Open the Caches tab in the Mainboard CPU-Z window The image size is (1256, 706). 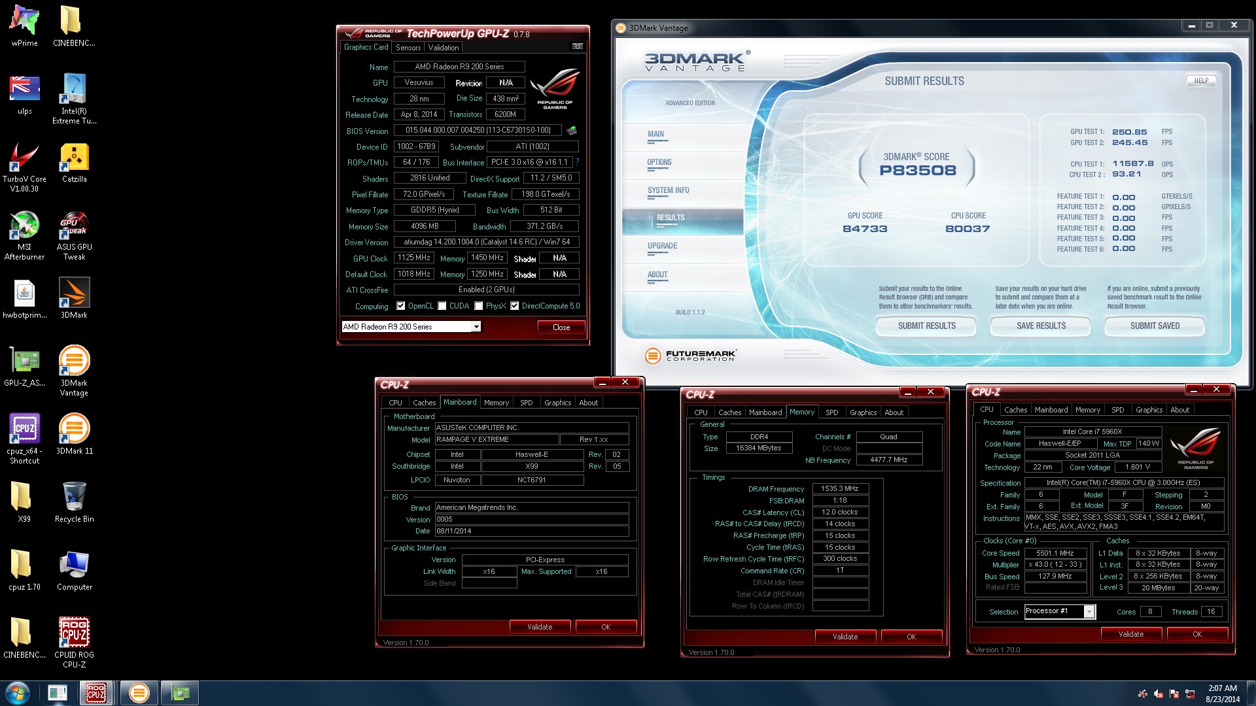tap(424, 403)
